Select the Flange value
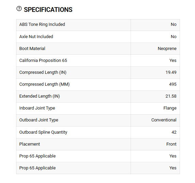Screen dimensions: 195x183 (170, 108)
